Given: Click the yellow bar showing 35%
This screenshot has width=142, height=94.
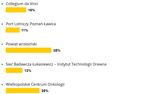Looking at the screenshot, I should click(29, 50).
